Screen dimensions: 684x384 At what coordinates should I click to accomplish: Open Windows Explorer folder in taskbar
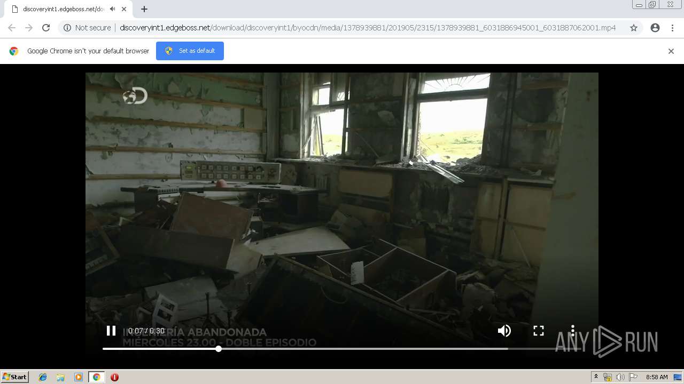(60, 377)
